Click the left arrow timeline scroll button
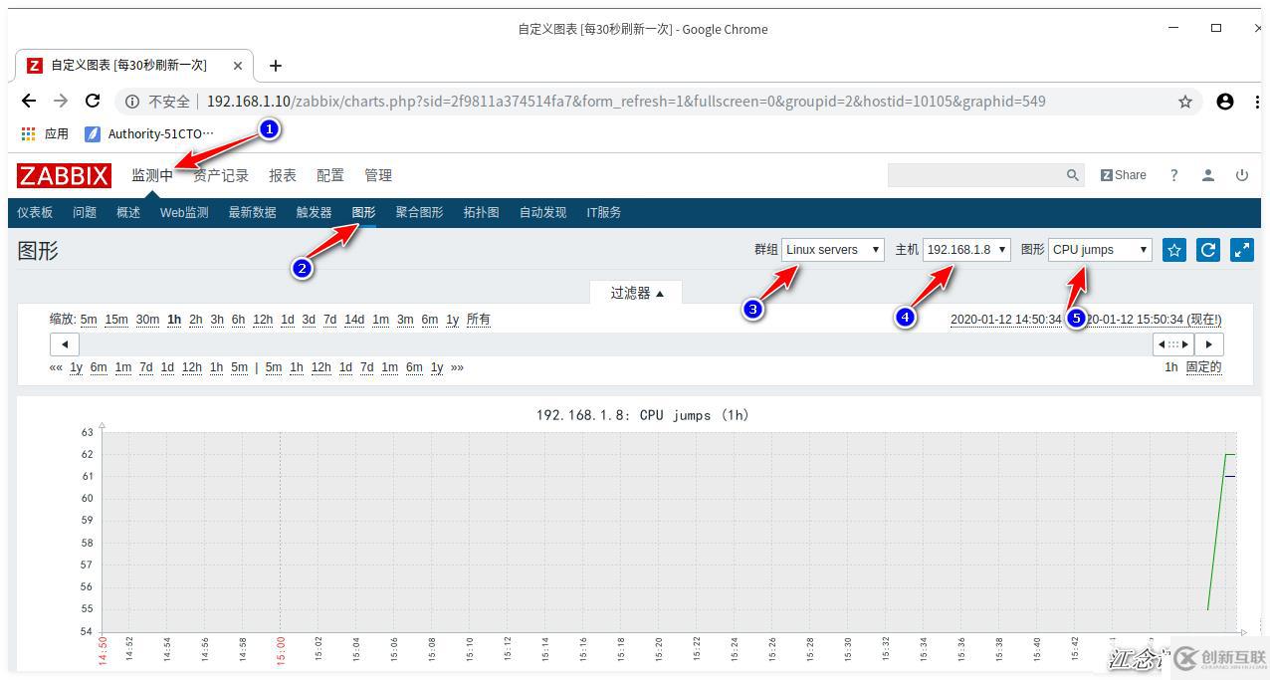1270x680 pixels. click(x=65, y=344)
